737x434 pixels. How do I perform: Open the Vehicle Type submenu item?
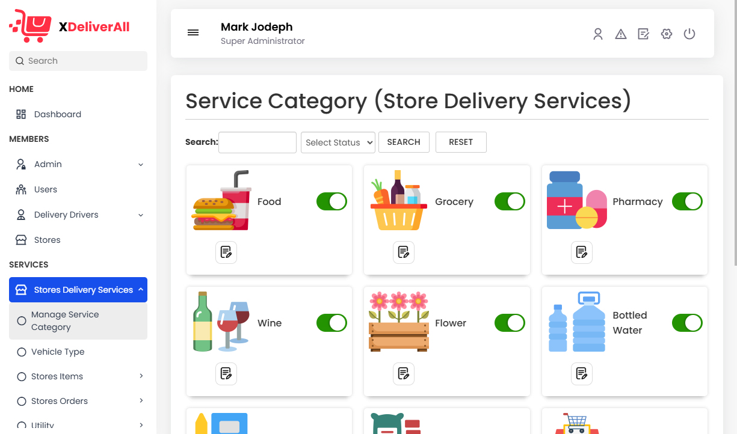78,352
